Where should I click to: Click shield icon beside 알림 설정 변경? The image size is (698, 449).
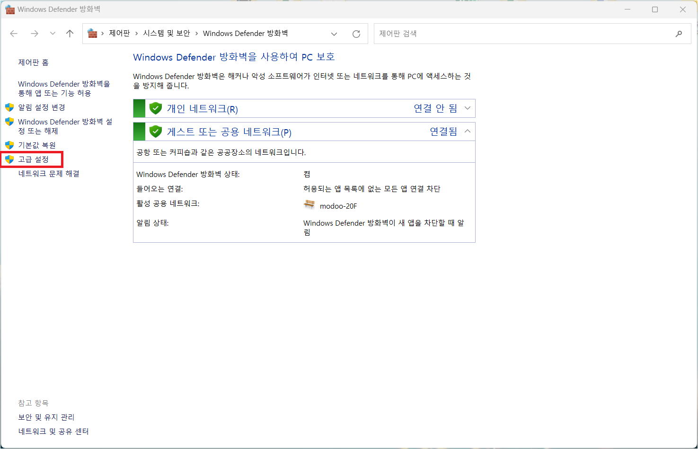(9, 107)
